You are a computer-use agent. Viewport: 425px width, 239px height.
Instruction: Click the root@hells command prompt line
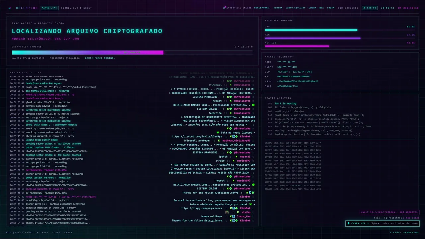click(39, 232)
